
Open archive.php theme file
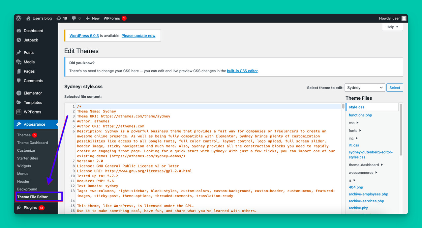[x=359, y=208]
